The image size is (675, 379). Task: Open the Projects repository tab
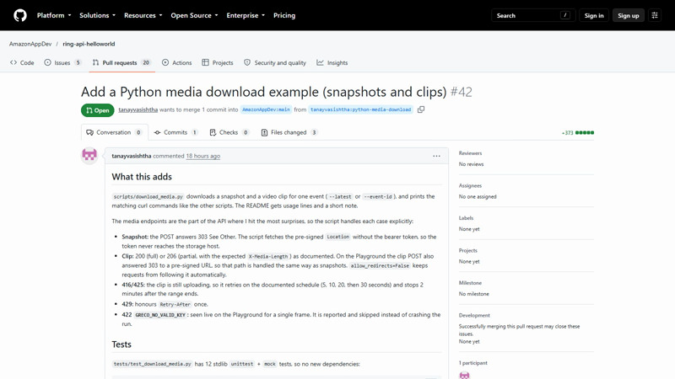pos(218,62)
